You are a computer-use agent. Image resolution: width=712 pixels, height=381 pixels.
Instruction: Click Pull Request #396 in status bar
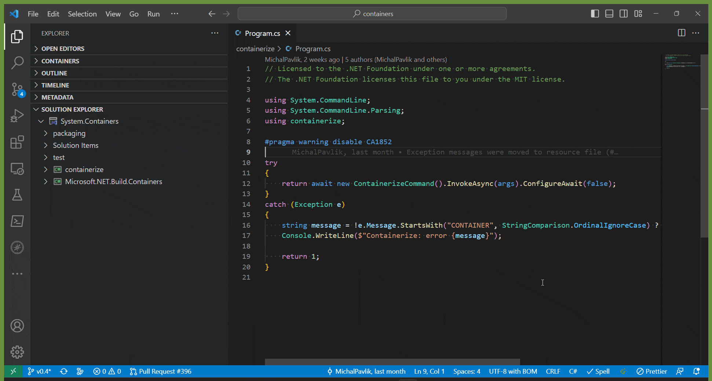click(161, 371)
